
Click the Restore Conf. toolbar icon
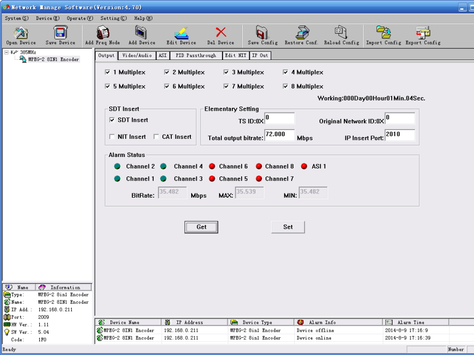click(302, 32)
